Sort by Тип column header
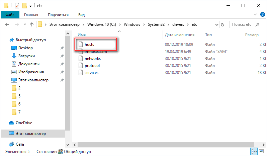The height and width of the screenshot is (156, 267). point(208,35)
